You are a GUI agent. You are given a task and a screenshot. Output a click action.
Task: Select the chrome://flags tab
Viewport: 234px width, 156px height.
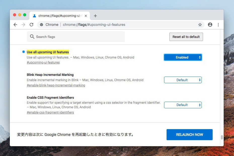60,16
